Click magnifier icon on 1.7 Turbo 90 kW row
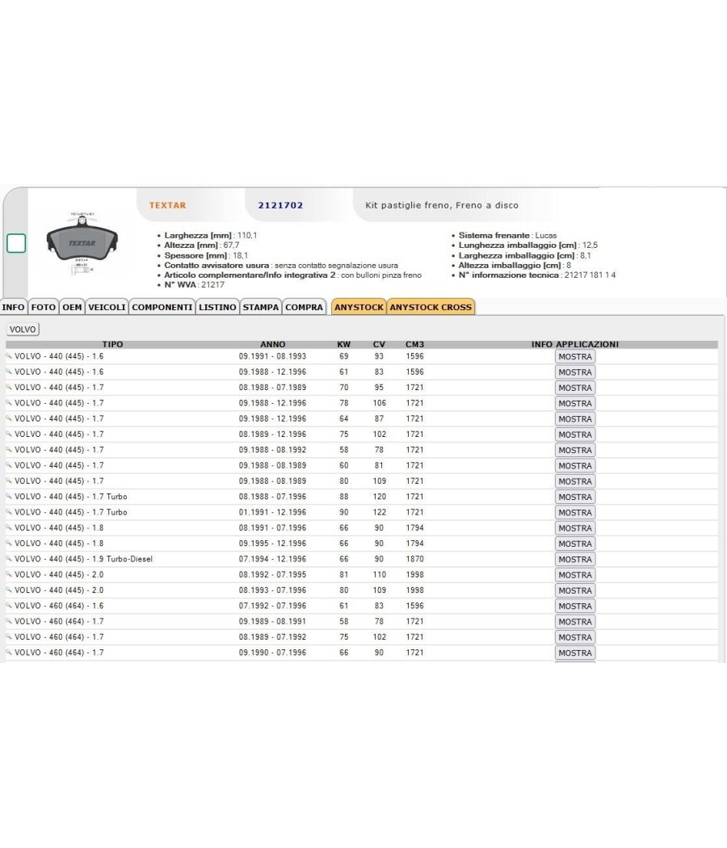727x848 pixels. point(9,512)
